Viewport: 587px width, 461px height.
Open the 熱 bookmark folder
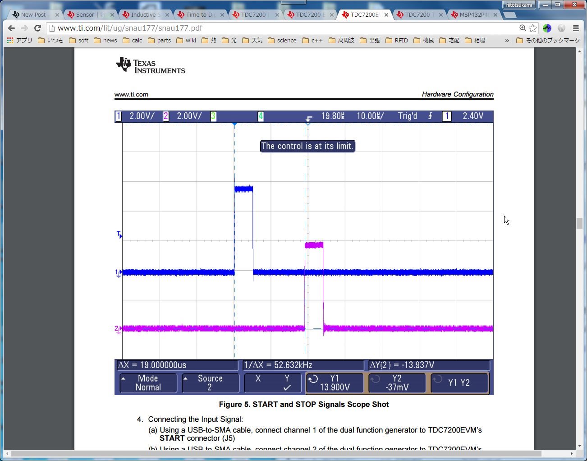[209, 40]
